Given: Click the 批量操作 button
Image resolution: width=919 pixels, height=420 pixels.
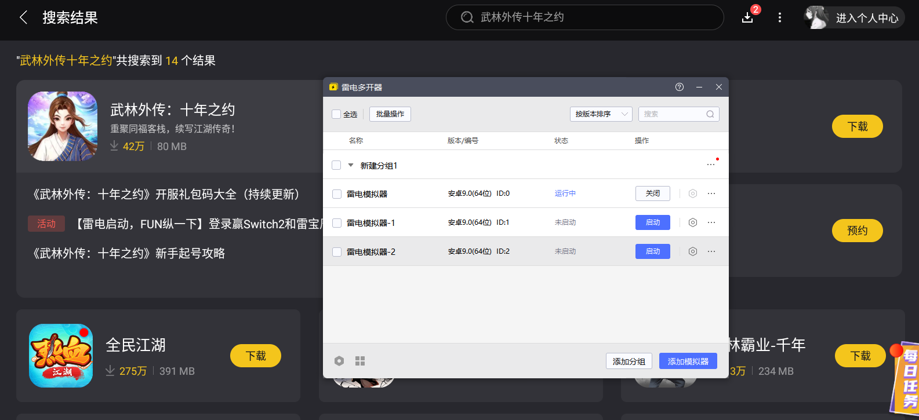Looking at the screenshot, I should [390, 114].
